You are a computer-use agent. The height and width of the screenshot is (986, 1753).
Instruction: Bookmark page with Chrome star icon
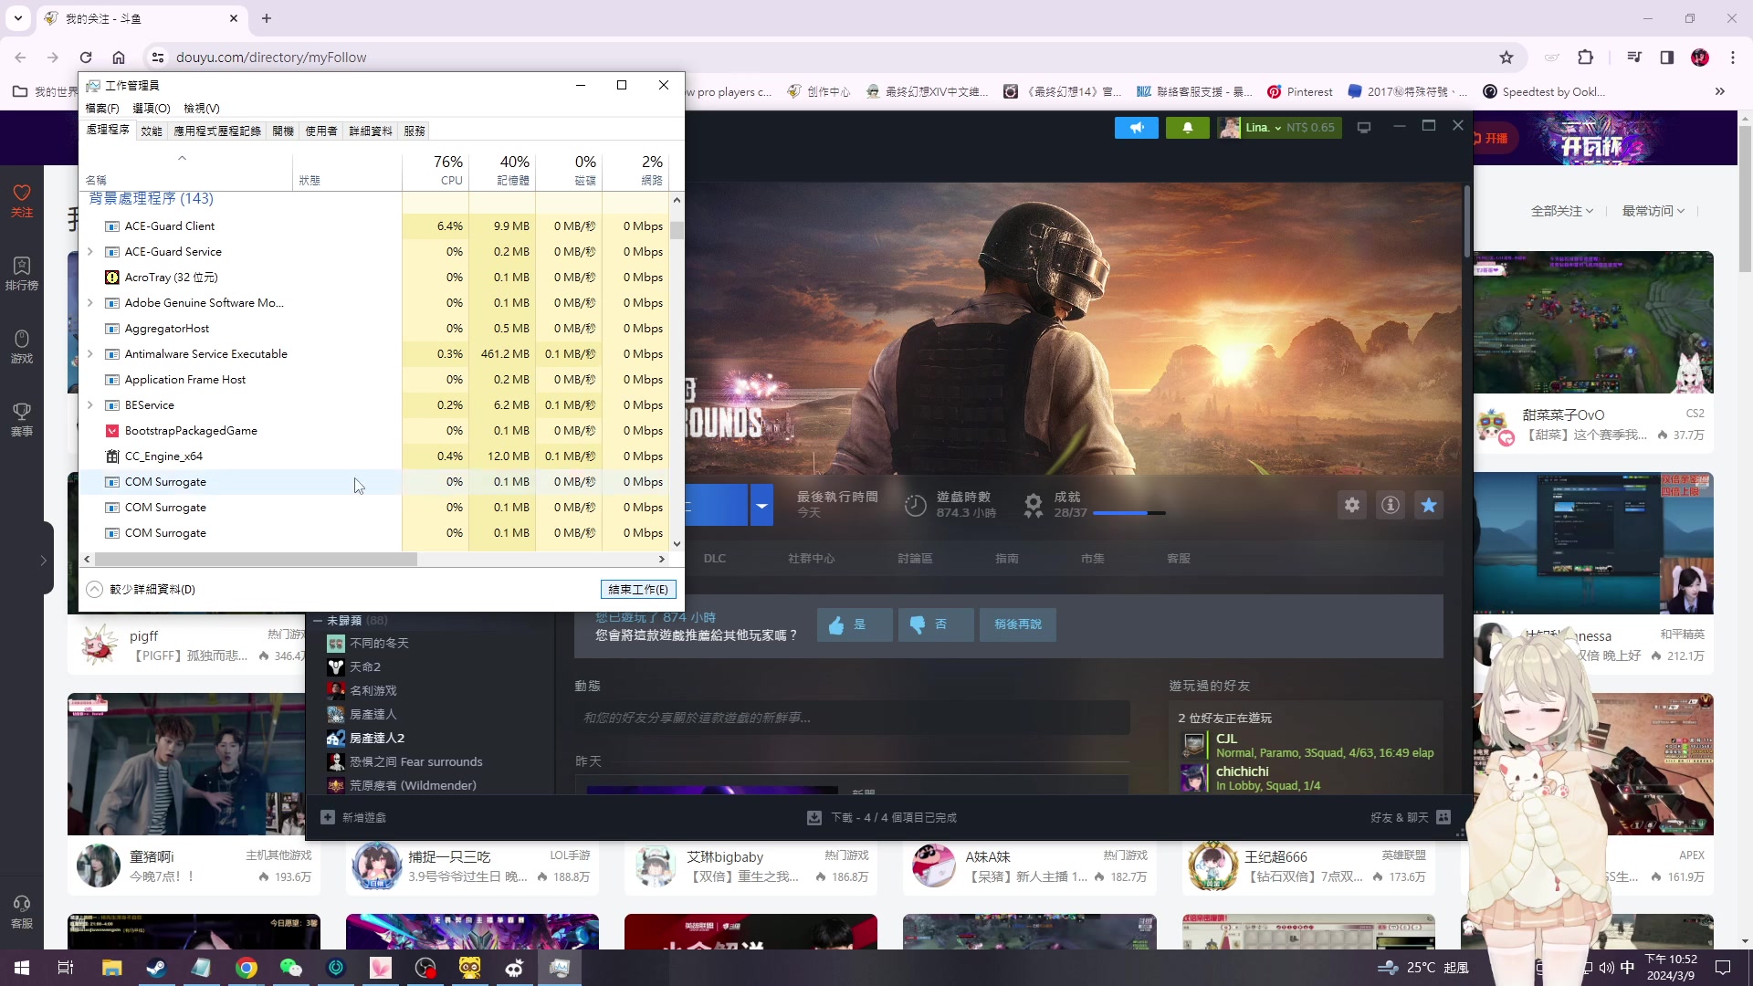click(x=1506, y=58)
